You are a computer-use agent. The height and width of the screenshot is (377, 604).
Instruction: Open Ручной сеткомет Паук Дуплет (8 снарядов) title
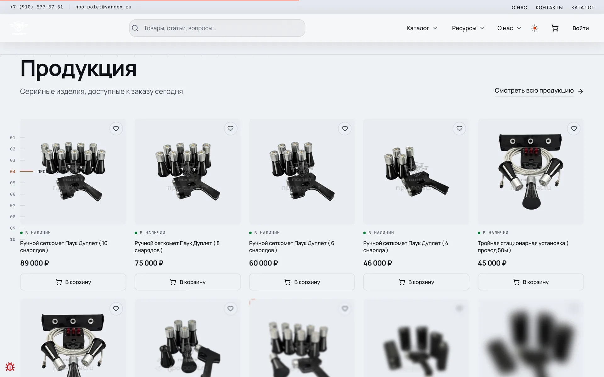tap(177, 247)
